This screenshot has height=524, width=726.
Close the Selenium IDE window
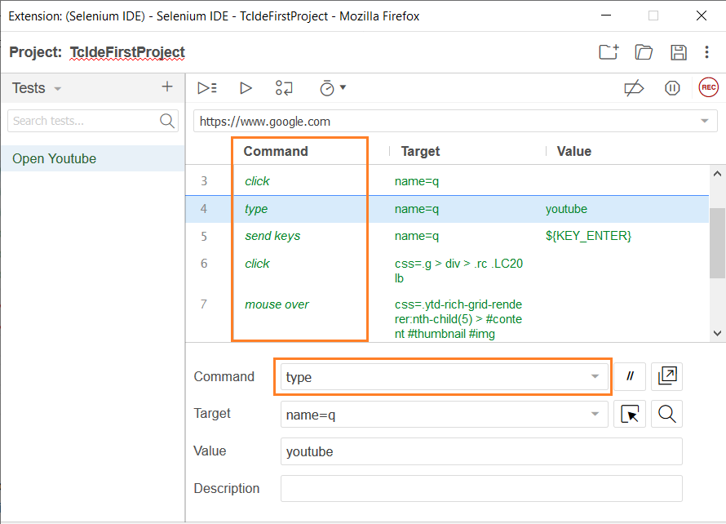(701, 16)
